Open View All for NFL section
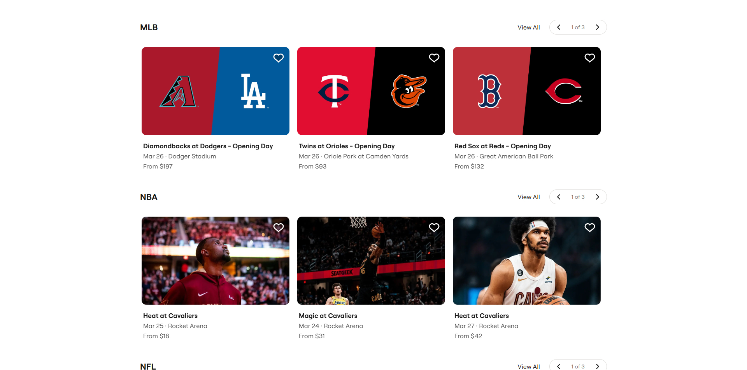The height and width of the screenshot is (370, 747). (528, 366)
